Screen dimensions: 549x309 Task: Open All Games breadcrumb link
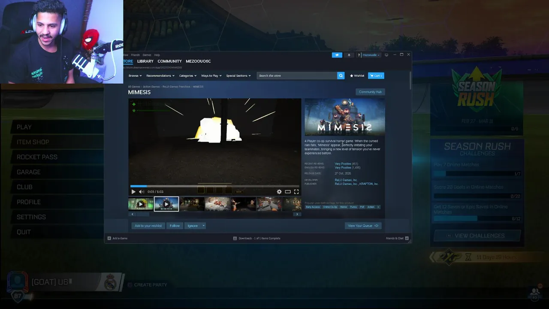pos(134,87)
